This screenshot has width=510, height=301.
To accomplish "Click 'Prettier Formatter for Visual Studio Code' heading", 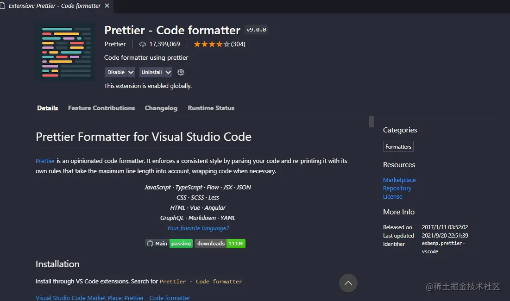I will [x=144, y=137].
